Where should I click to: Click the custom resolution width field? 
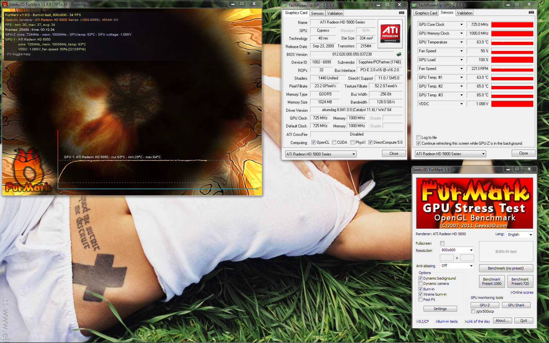pyautogui.click(x=446, y=258)
